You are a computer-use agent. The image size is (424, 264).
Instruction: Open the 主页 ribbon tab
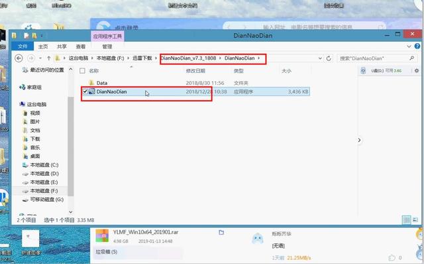[43, 46]
